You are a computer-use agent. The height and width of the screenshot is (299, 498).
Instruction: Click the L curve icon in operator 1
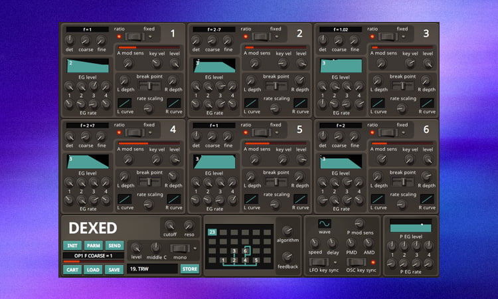click(124, 103)
